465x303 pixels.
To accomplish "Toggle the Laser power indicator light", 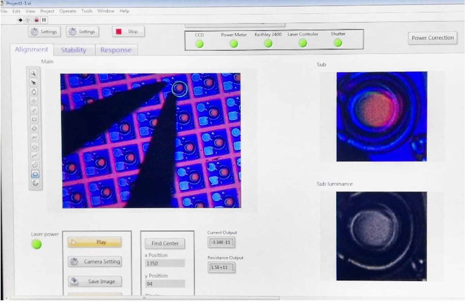I will 36,244.
